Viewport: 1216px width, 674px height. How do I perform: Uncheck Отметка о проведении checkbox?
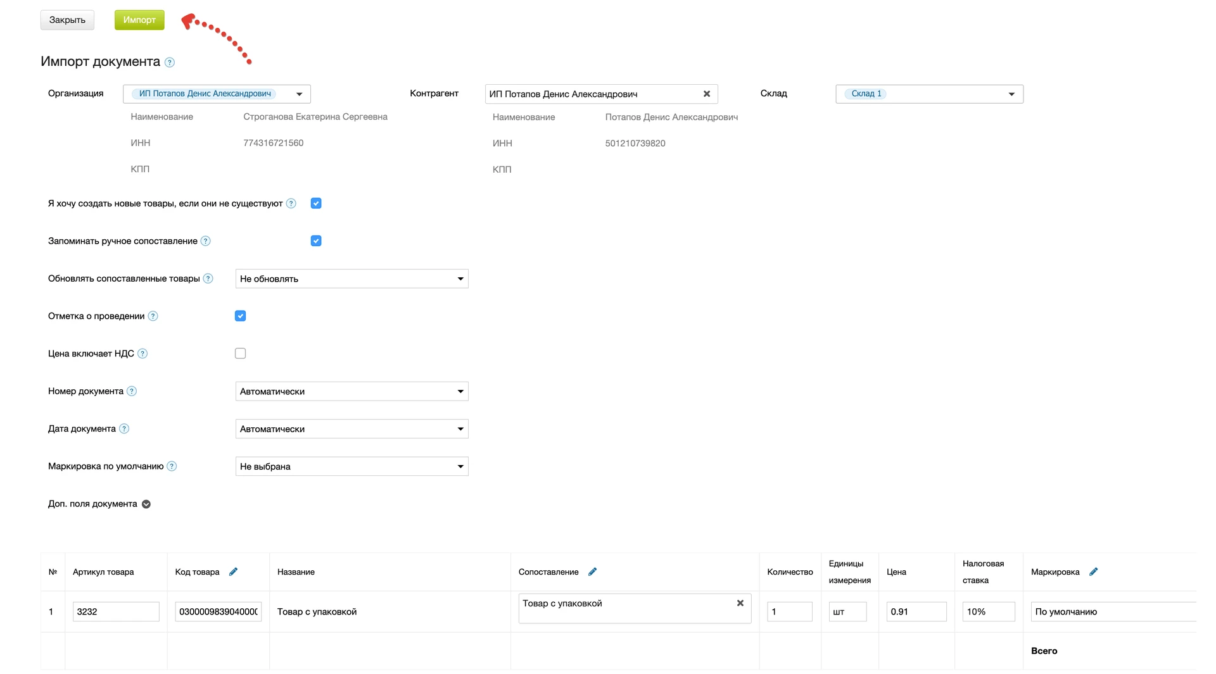click(240, 316)
